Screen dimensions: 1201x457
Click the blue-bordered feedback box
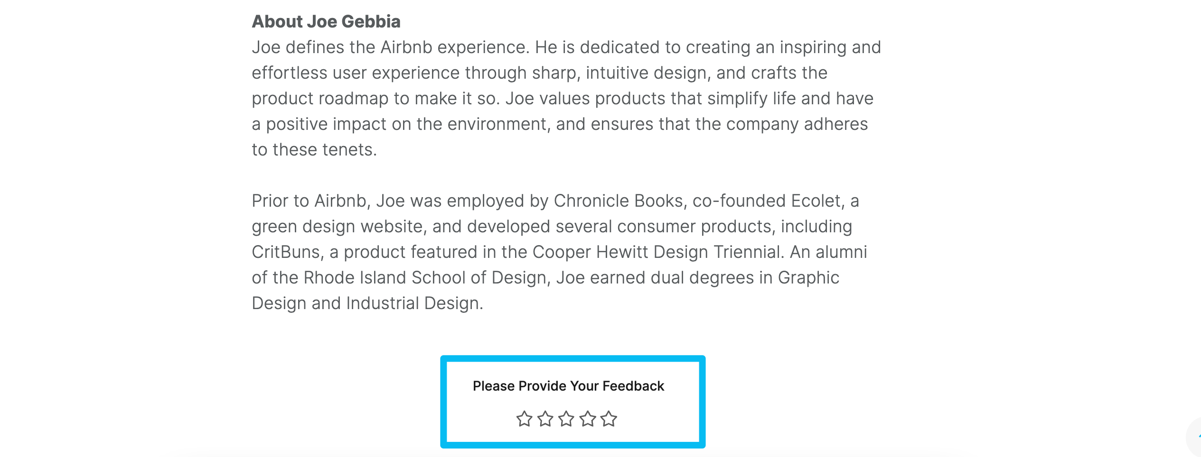tap(573, 402)
